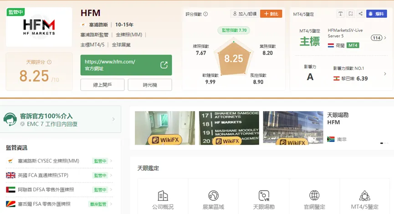This screenshot has width=394, height=214.
Task: Click the UK flag icon
Action: click(10, 175)
